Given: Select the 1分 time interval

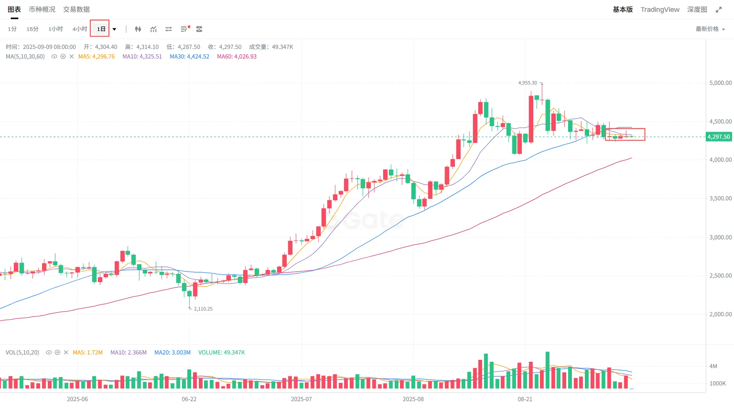Looking at the screenshot, I should click(x=12, y=29).
